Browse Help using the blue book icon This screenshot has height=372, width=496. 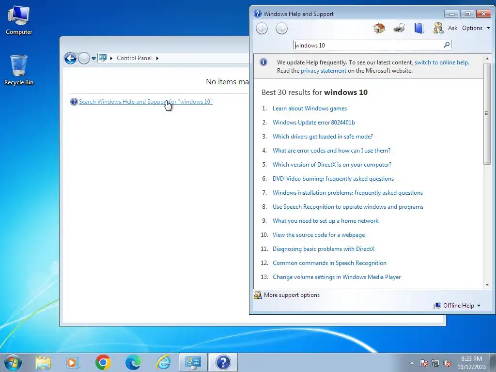(x=419, y=28)
